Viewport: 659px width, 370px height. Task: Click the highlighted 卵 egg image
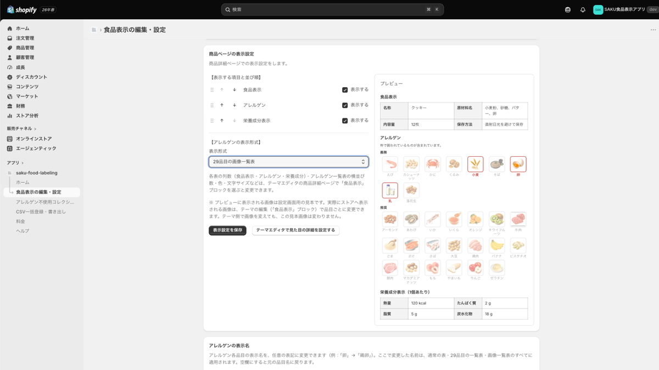tap(518, 164)
